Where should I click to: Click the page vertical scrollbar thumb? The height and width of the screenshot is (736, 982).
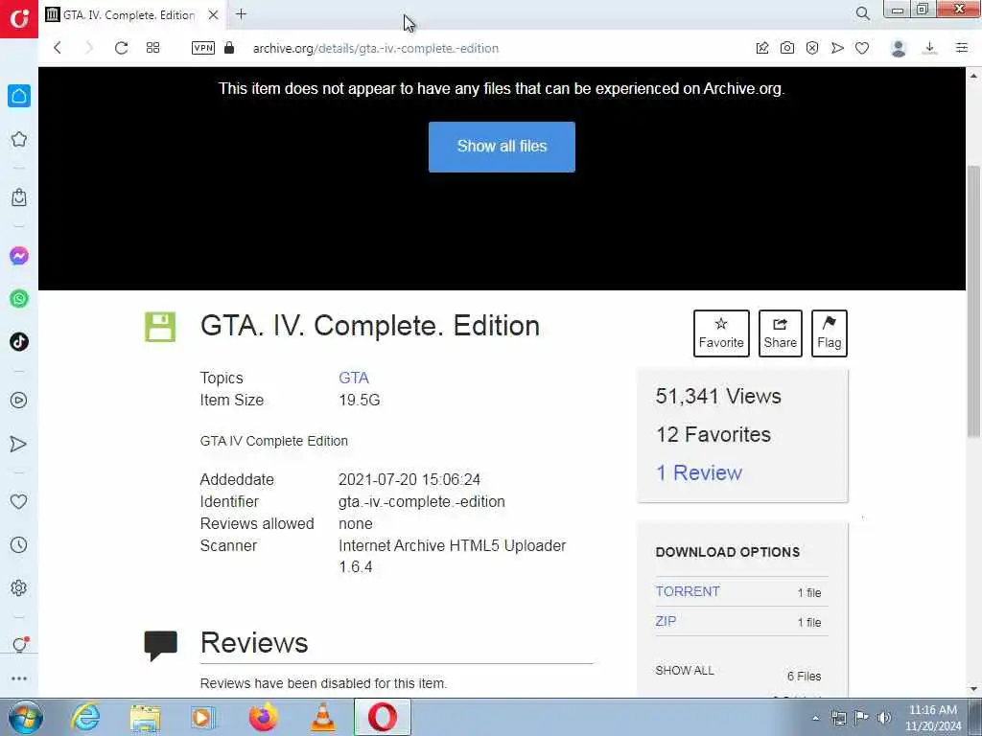(973, 302)
